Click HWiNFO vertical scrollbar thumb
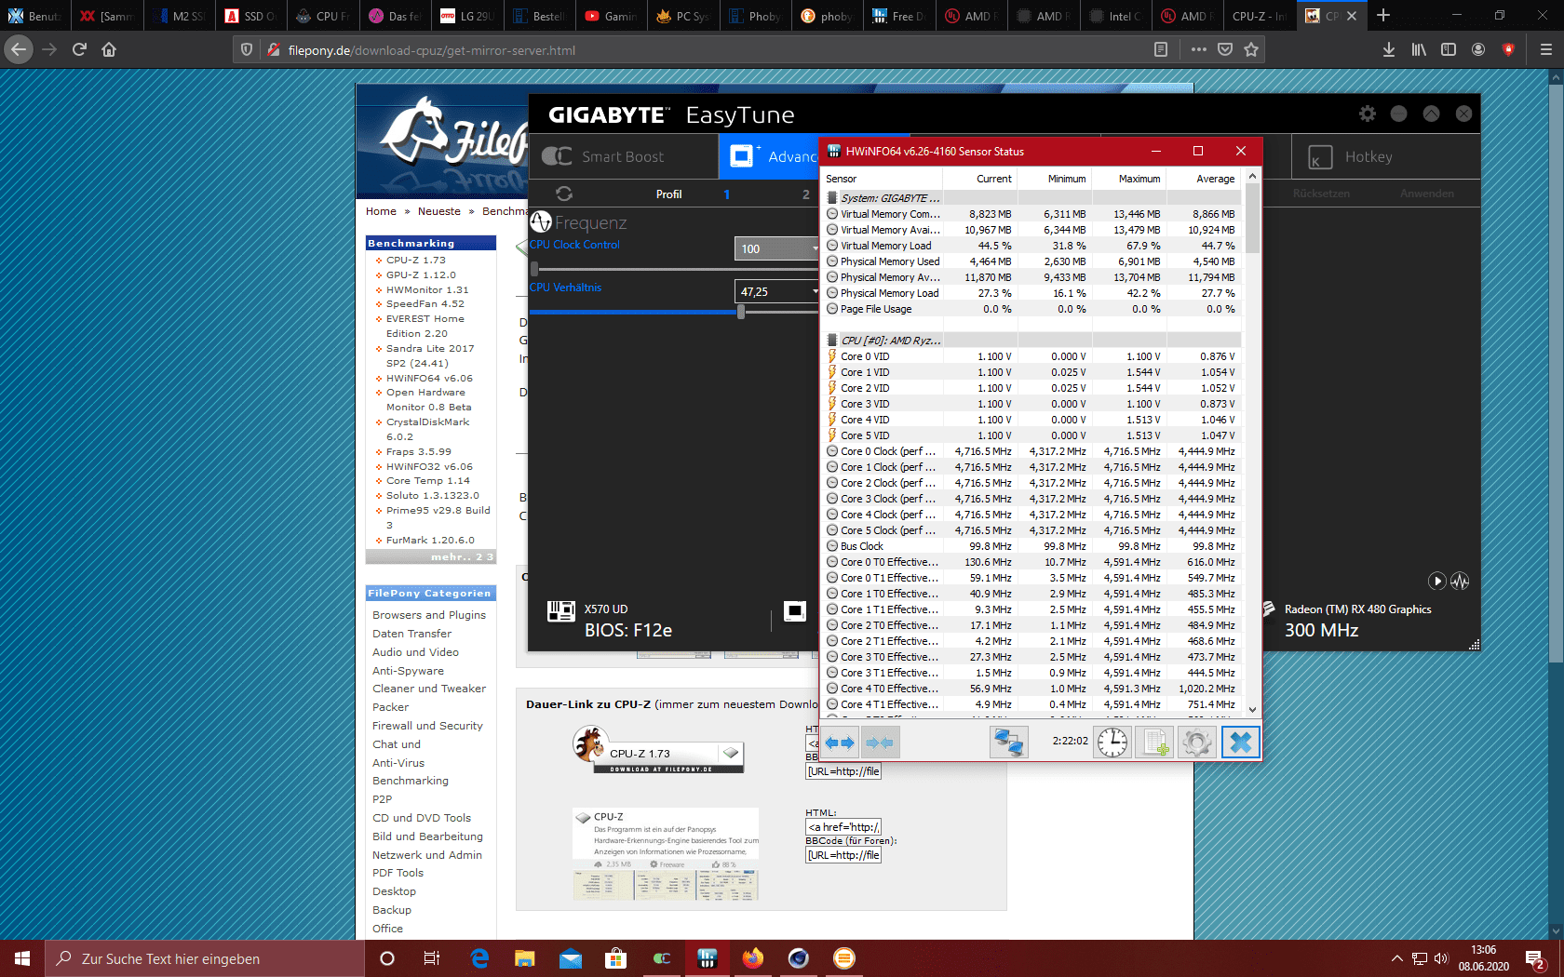The width and height of the screenshot is (1564, 977). click(x=1252, y=219)
